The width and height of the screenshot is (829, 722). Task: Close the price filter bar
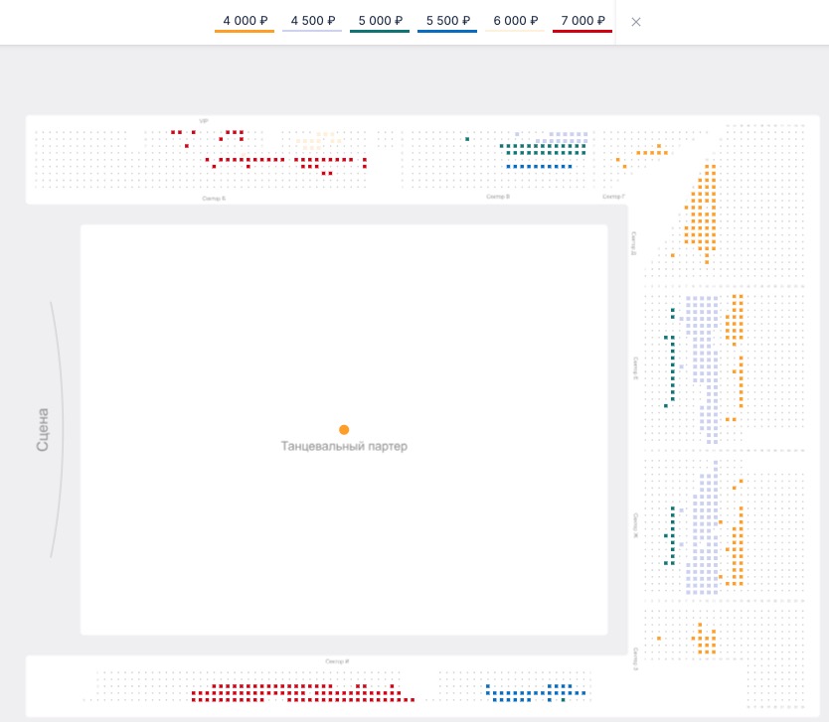pyautogui.click(x=636, y=22)
